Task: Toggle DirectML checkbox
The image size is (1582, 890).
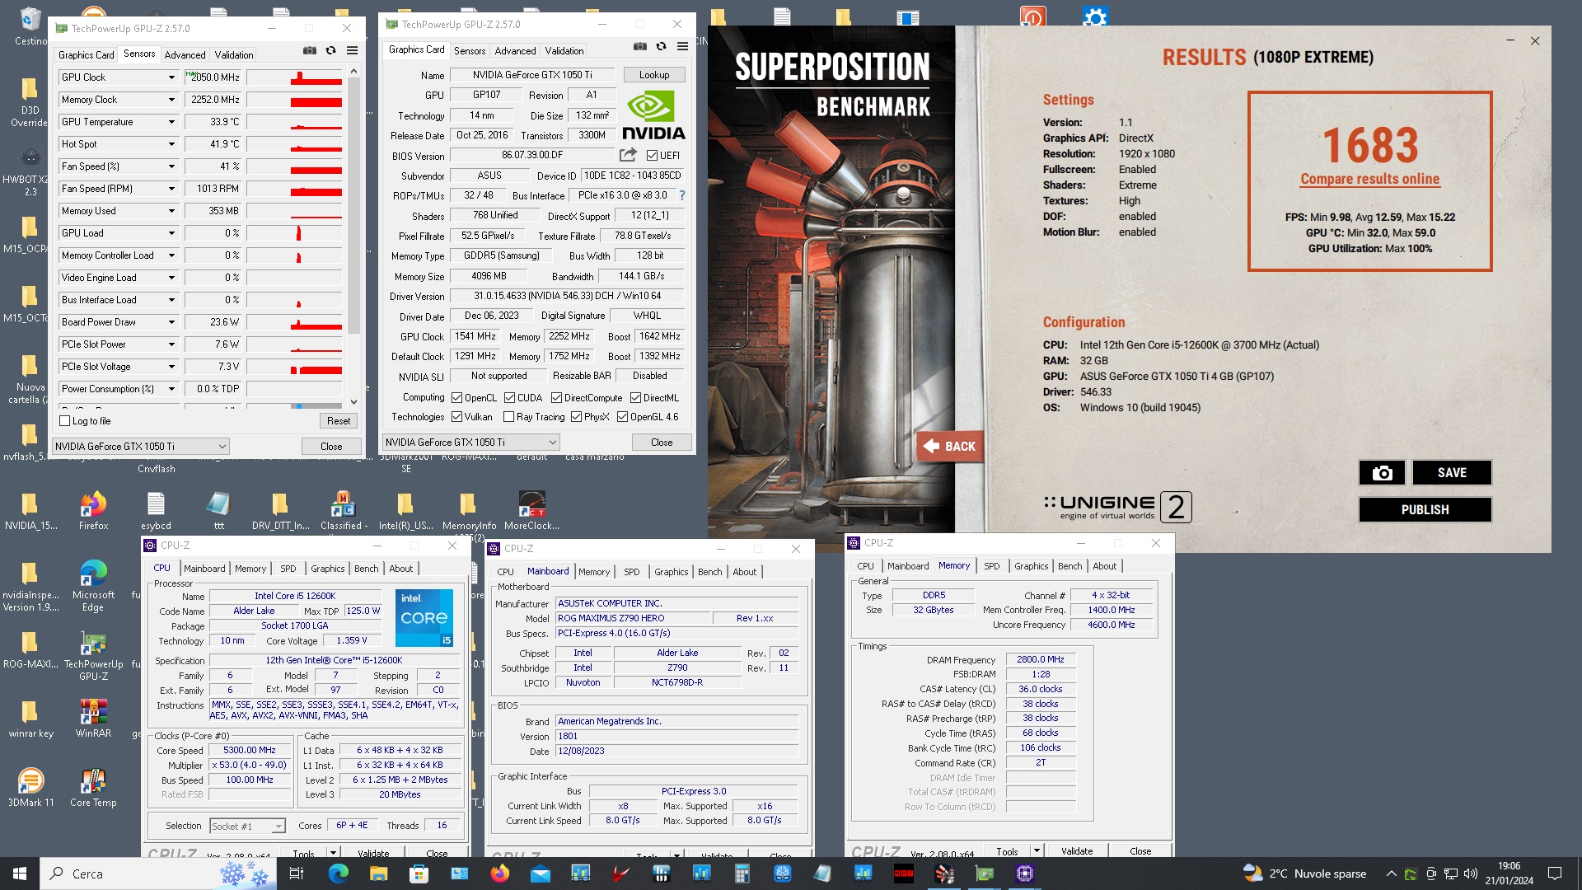Action: pyautogui.click(x=635, y=398)
